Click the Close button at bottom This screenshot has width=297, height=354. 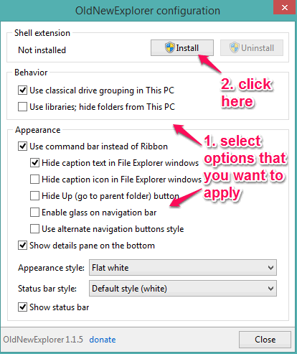[x=265, y=340]
